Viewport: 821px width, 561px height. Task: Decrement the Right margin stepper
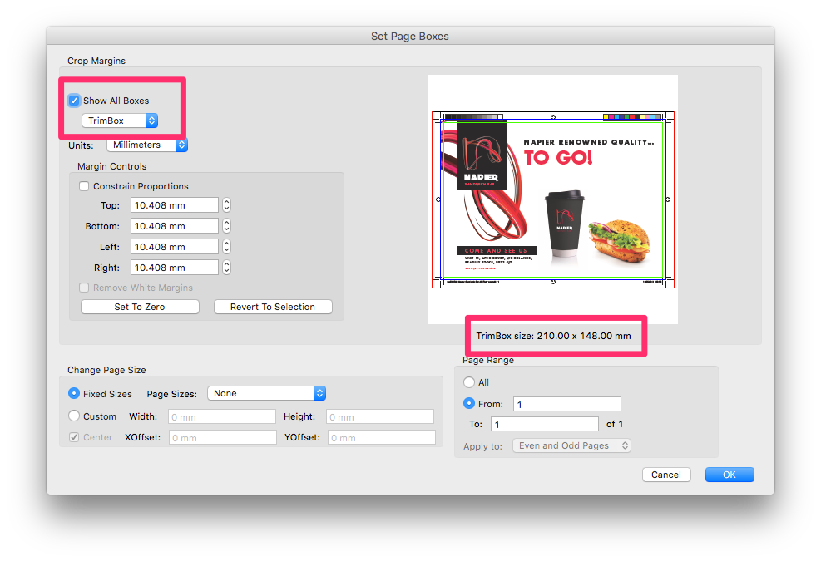pyautogui.click(x=225, y=270)
